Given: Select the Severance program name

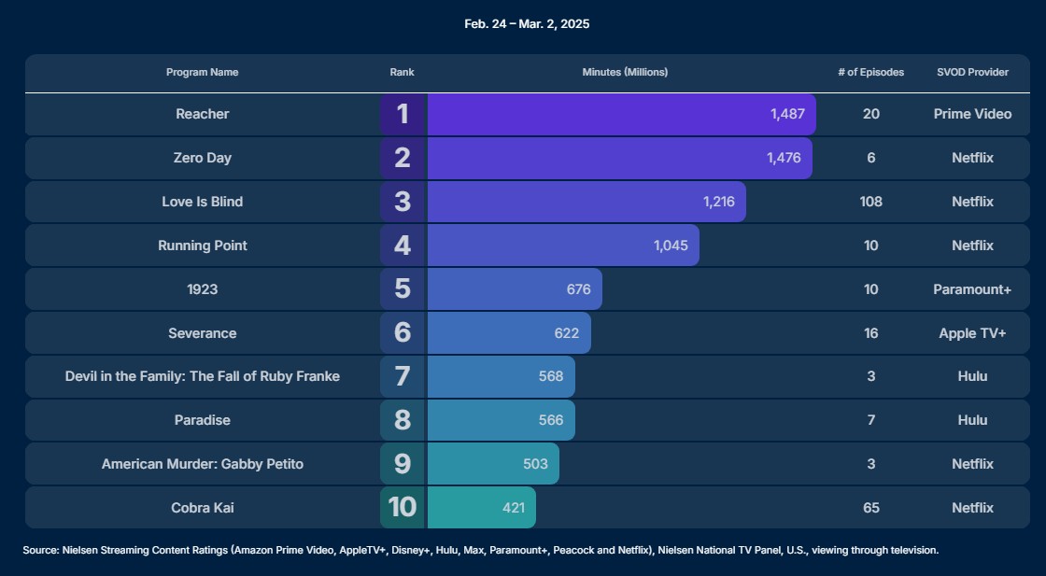Looking at the screenshot, I should [202, 333].
